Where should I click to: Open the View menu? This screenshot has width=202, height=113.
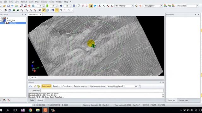11,2
